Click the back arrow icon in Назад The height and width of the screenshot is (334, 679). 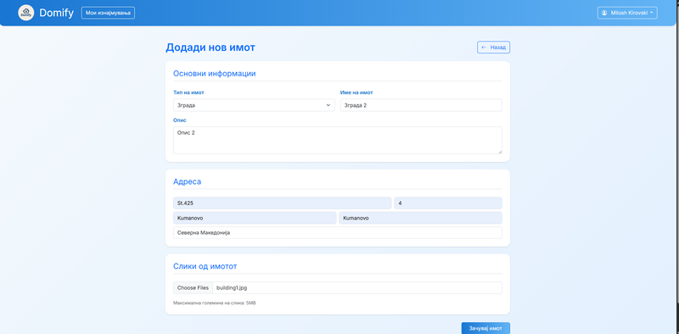[x=484, y=47]
